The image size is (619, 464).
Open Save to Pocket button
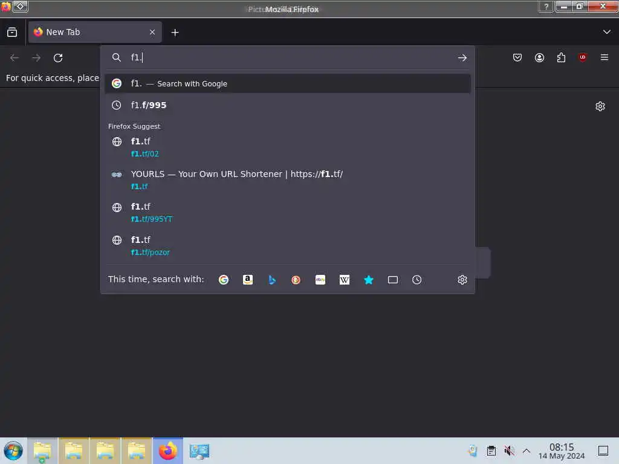point(517,57)
